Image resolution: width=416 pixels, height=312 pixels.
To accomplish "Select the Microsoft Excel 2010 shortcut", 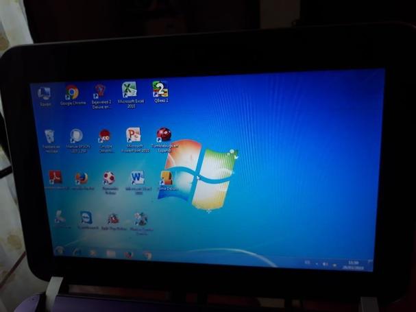I will click(130, 95).
